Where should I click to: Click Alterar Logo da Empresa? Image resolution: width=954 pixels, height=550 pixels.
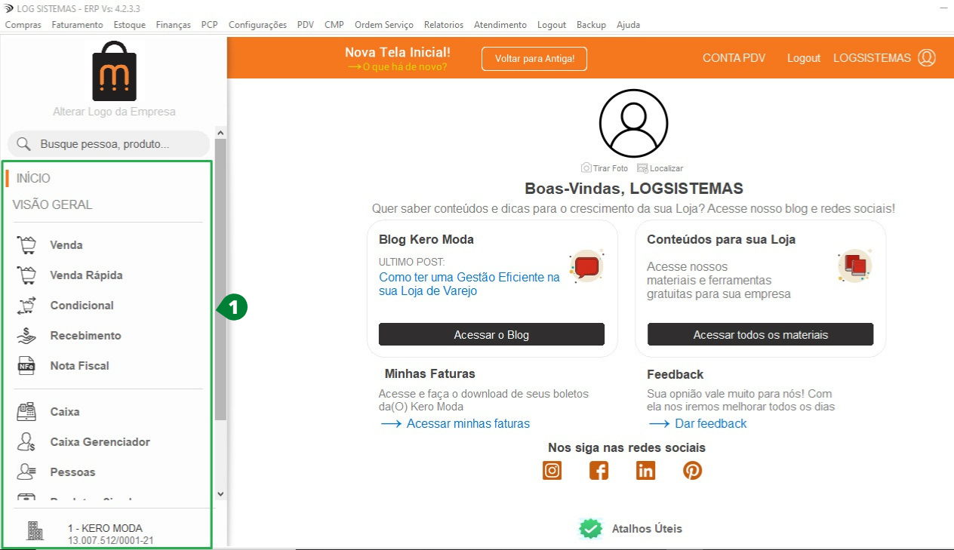tap(114, 112)
